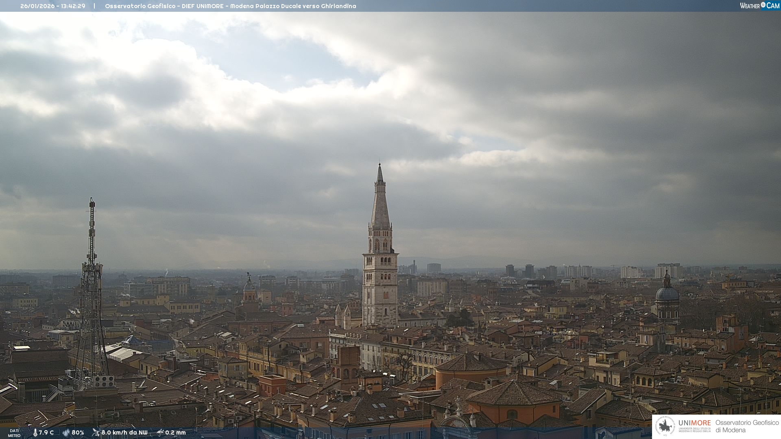Click the DATI METEO label
The width and height of the screenshot is (781, 439).
(x=14, y=433)
